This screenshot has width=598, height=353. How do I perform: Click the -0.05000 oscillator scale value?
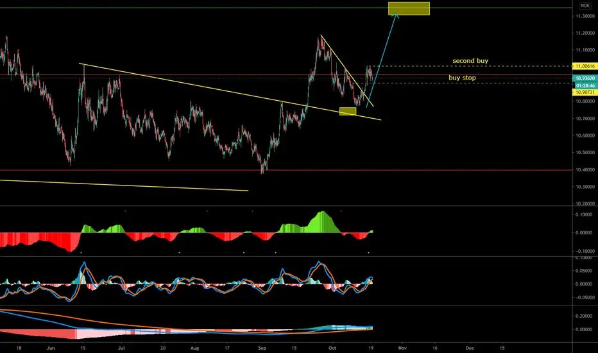(x=584, y=298)
